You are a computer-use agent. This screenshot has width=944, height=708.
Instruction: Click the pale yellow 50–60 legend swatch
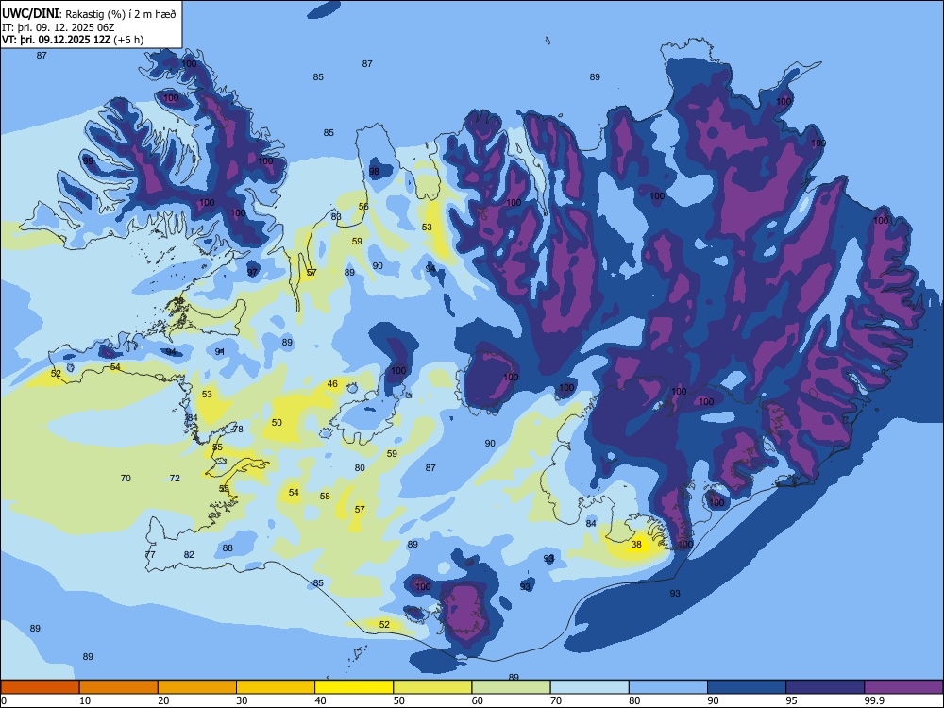(x=432, y=687)
